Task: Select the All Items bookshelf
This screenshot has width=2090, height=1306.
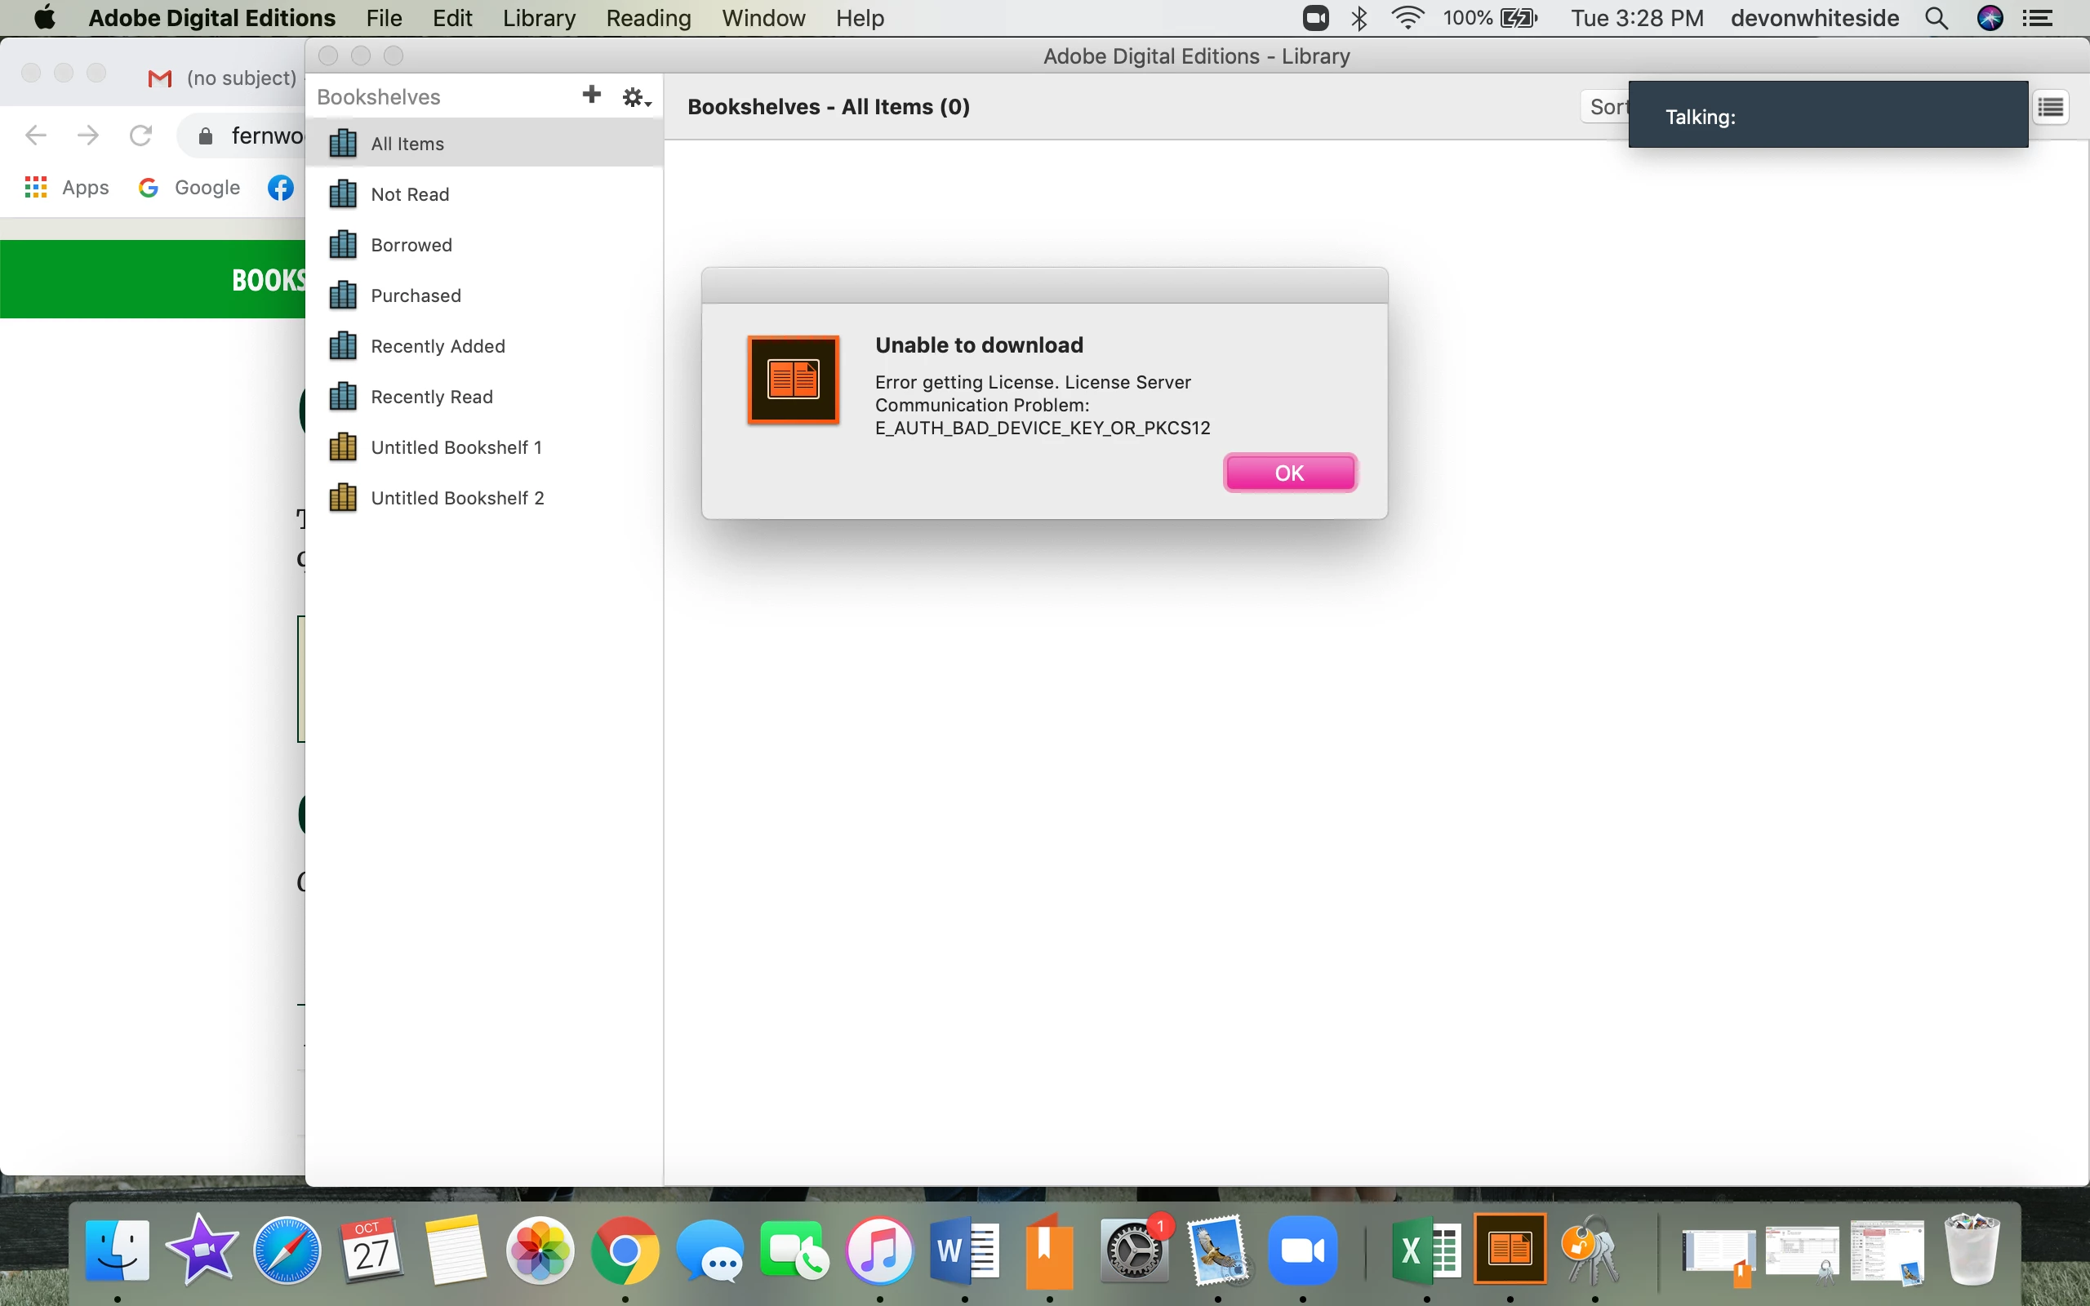Action: [x=407, y=144]
